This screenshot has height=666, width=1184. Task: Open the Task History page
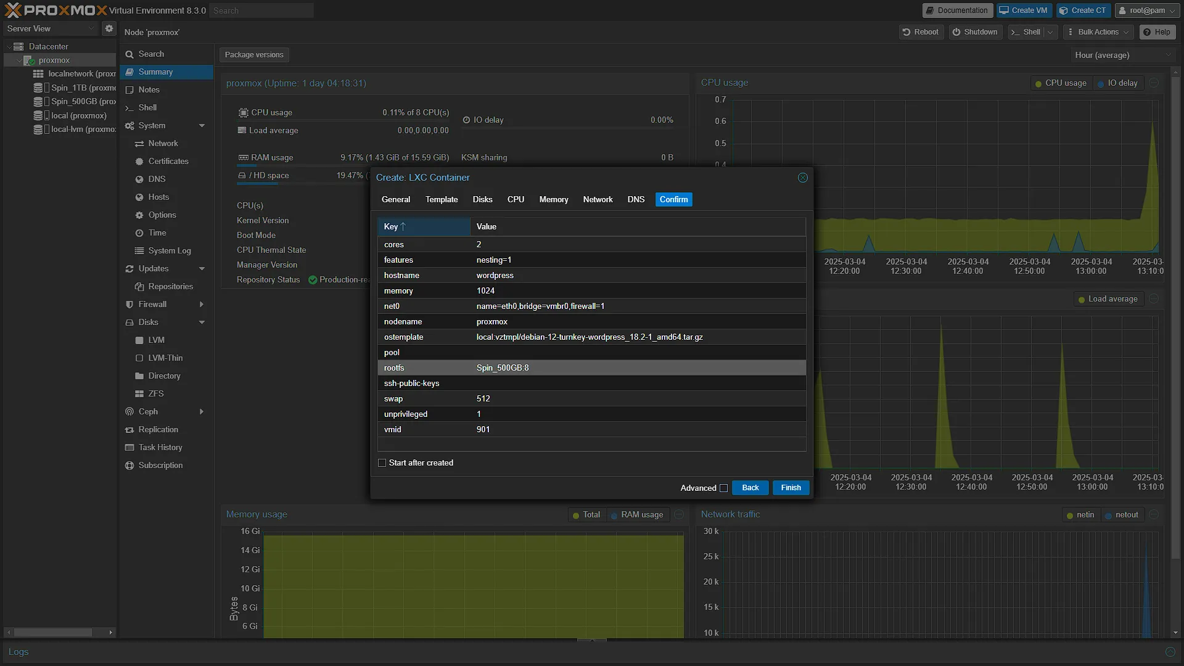point(160,447)
